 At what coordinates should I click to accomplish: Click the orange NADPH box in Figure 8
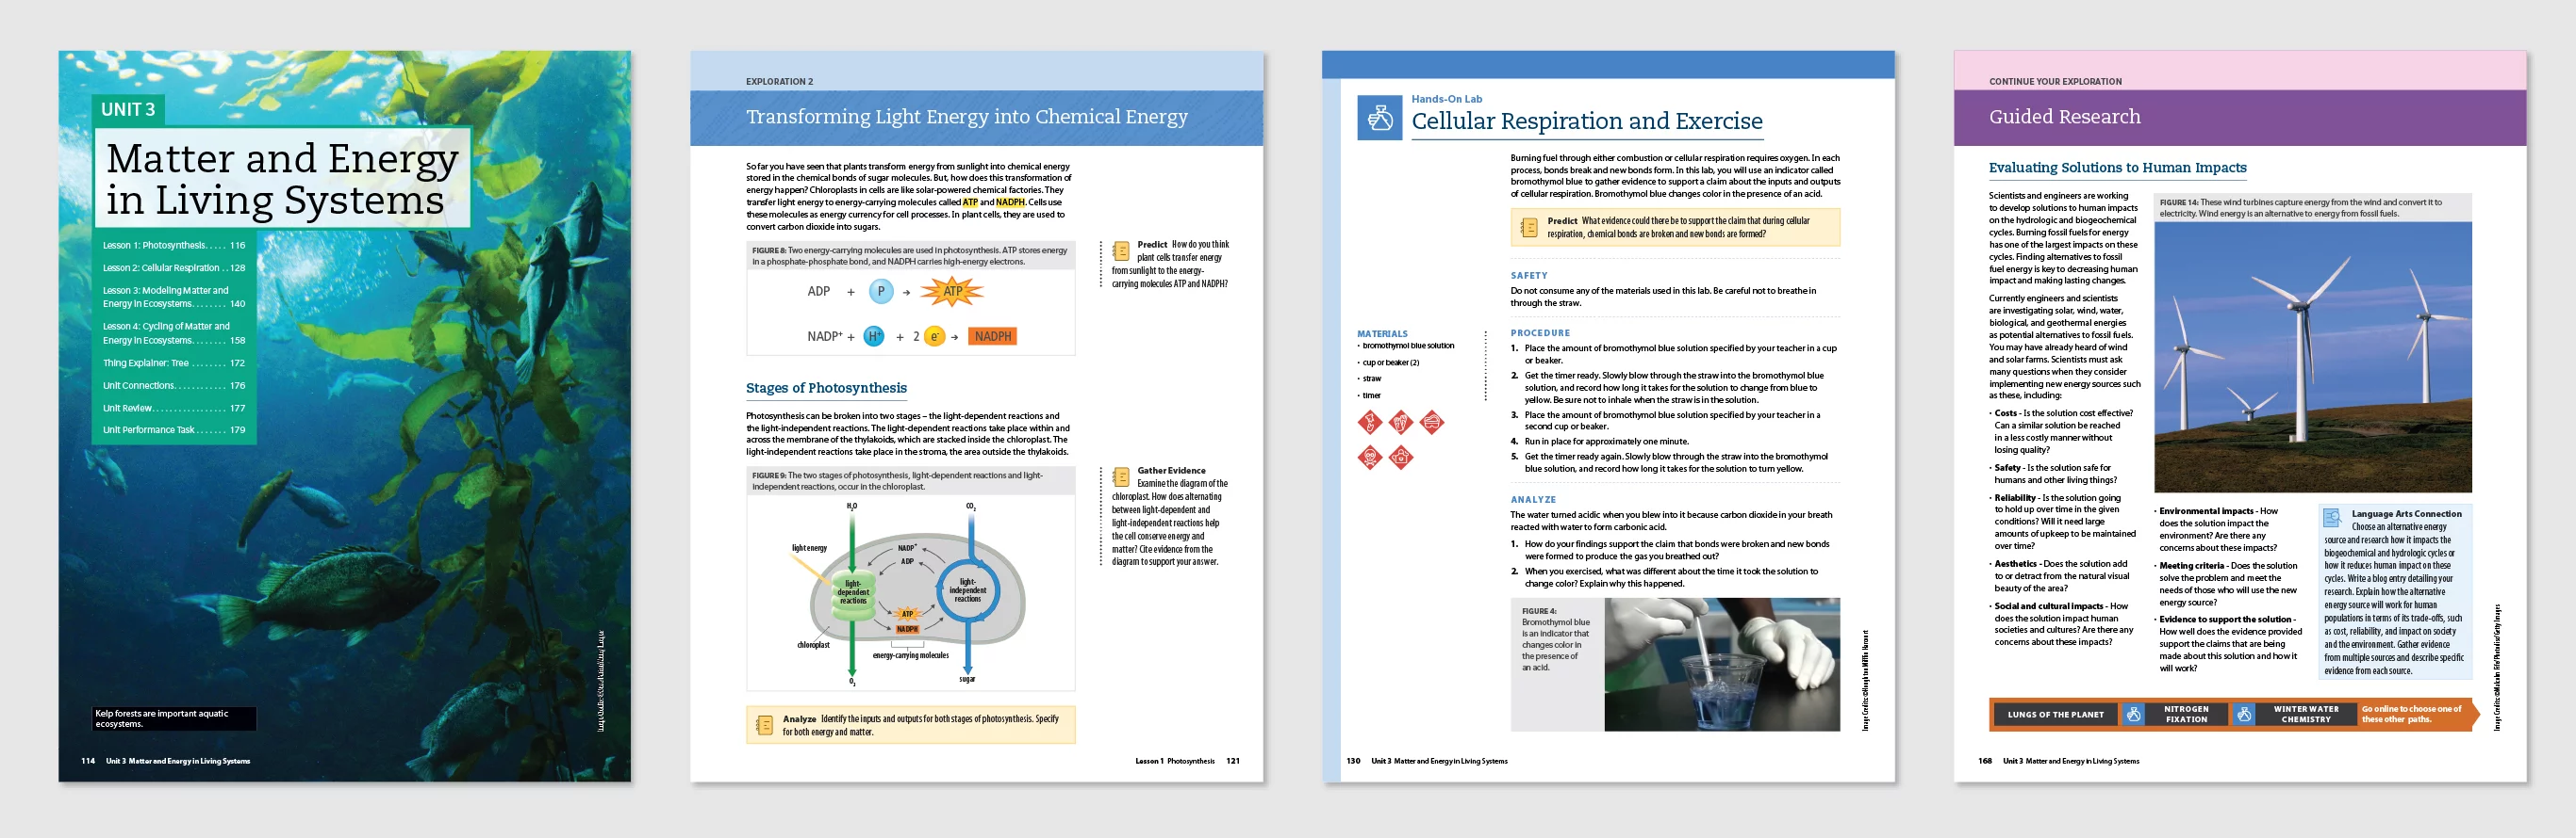(x=992, y=336)
